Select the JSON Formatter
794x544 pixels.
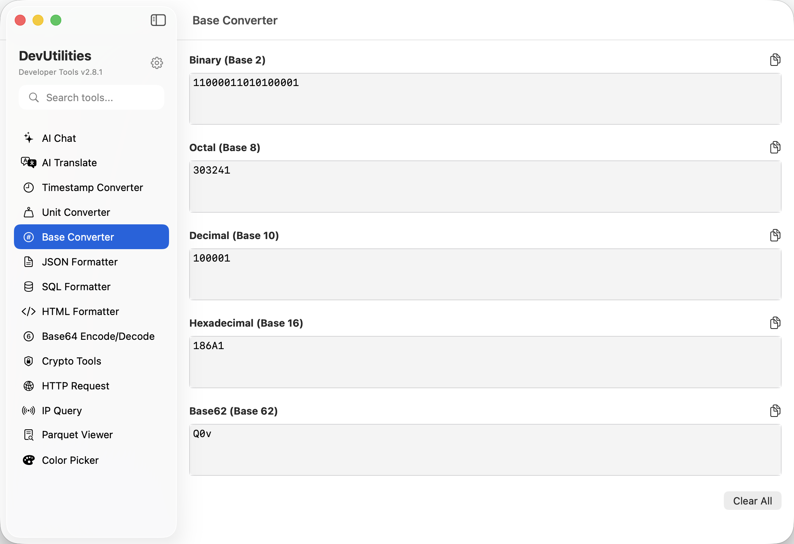click(79, 262)
